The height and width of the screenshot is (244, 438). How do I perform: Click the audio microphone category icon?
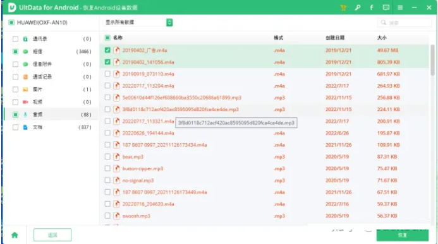click(x=25, y=115)
